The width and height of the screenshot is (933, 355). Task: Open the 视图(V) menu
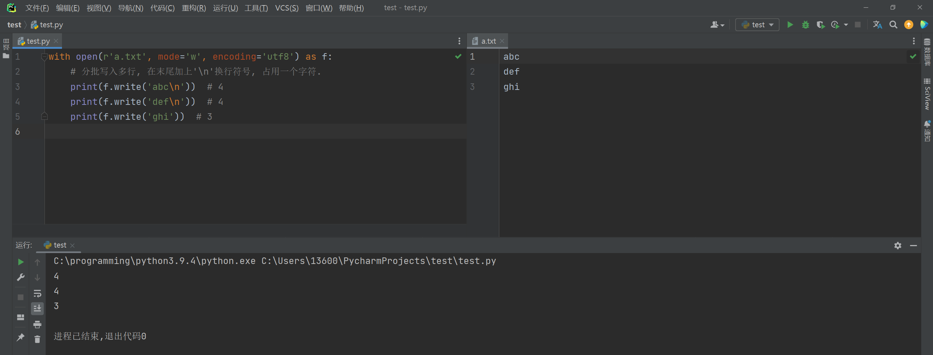point(99,8)
